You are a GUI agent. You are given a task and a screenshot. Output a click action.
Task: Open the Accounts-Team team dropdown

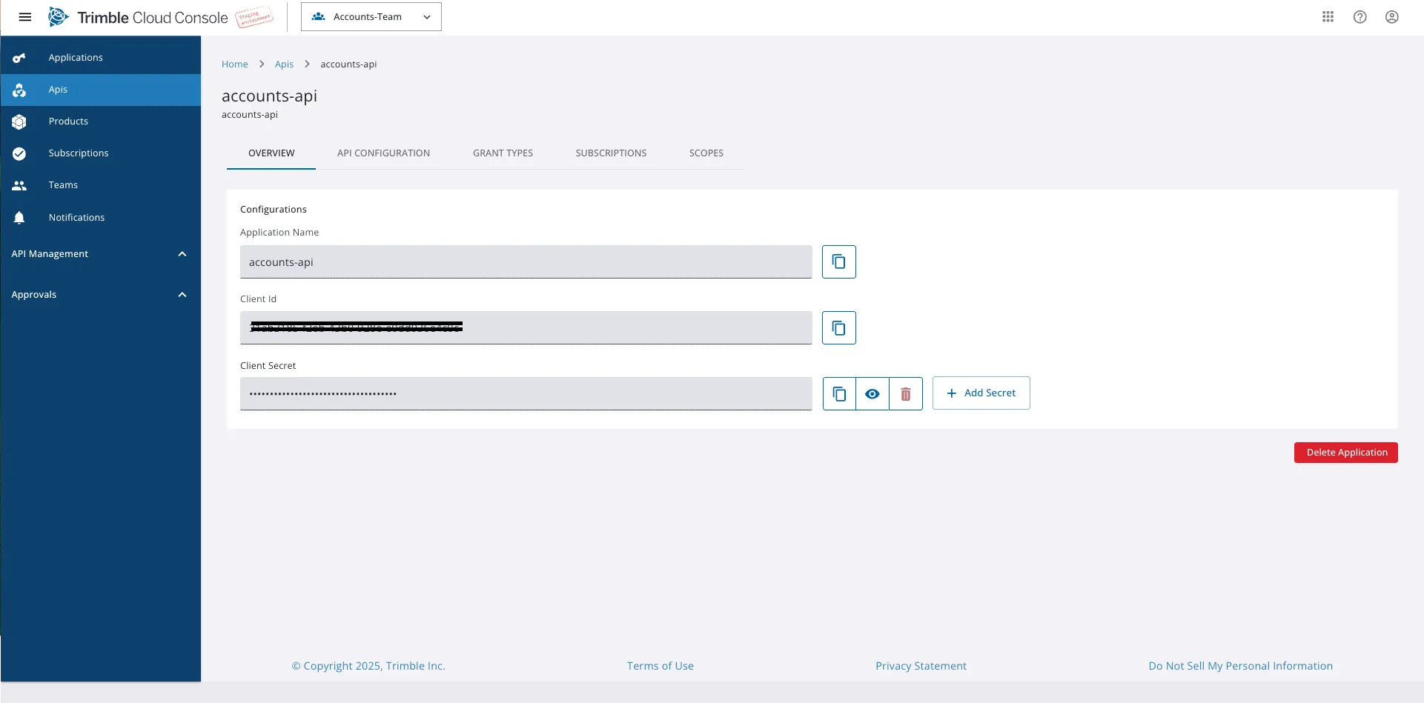tap(371, 17)
